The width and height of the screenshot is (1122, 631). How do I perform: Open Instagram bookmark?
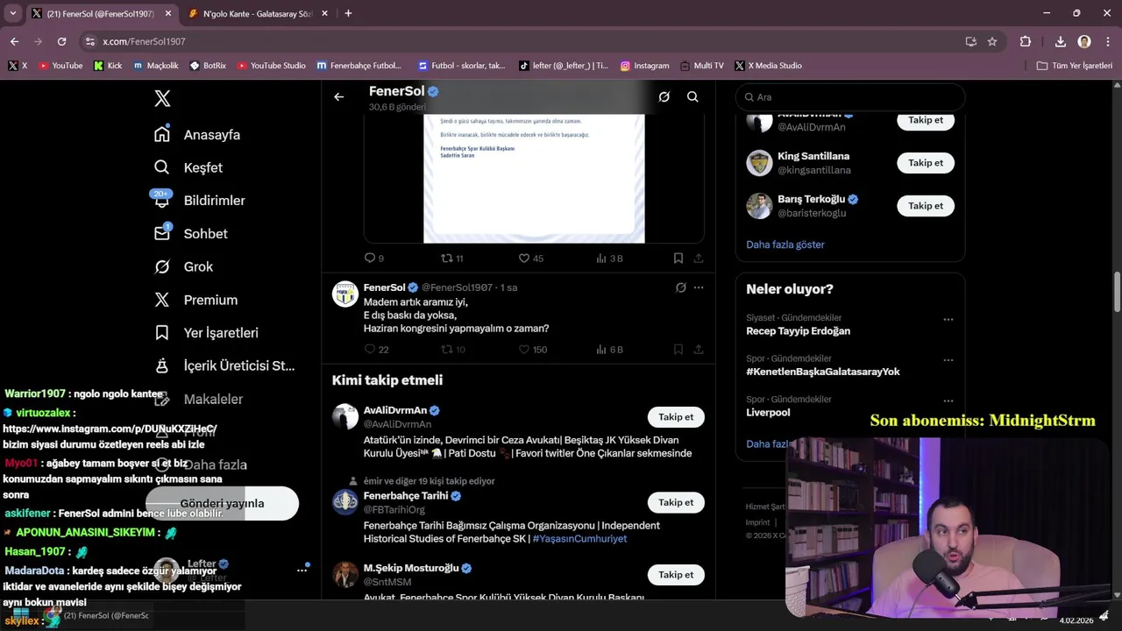click(644, 66)
